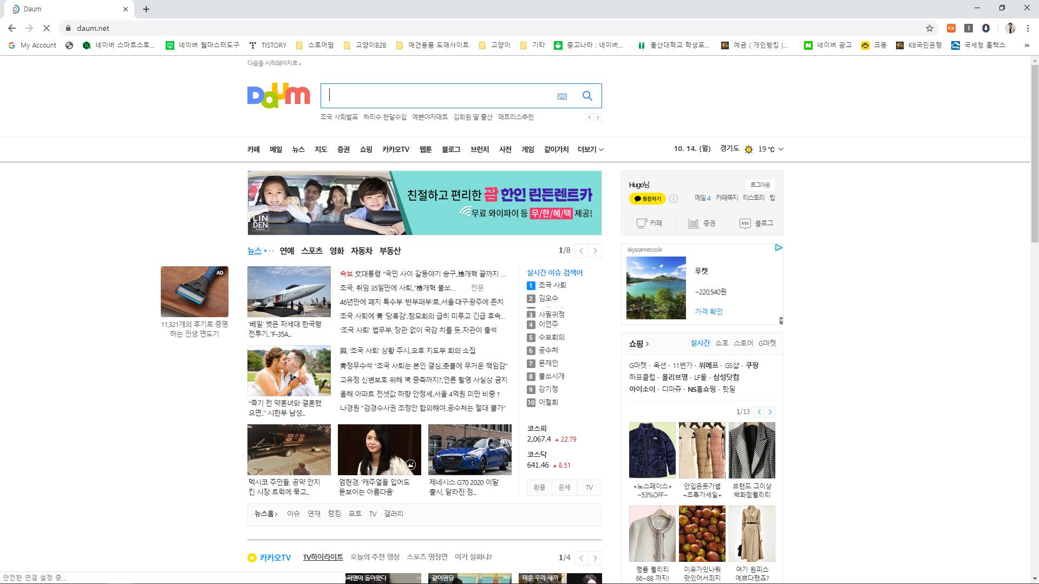
Task: Open the blue Genesis G70 thumbnail
Action: click(x=469, y=450)
